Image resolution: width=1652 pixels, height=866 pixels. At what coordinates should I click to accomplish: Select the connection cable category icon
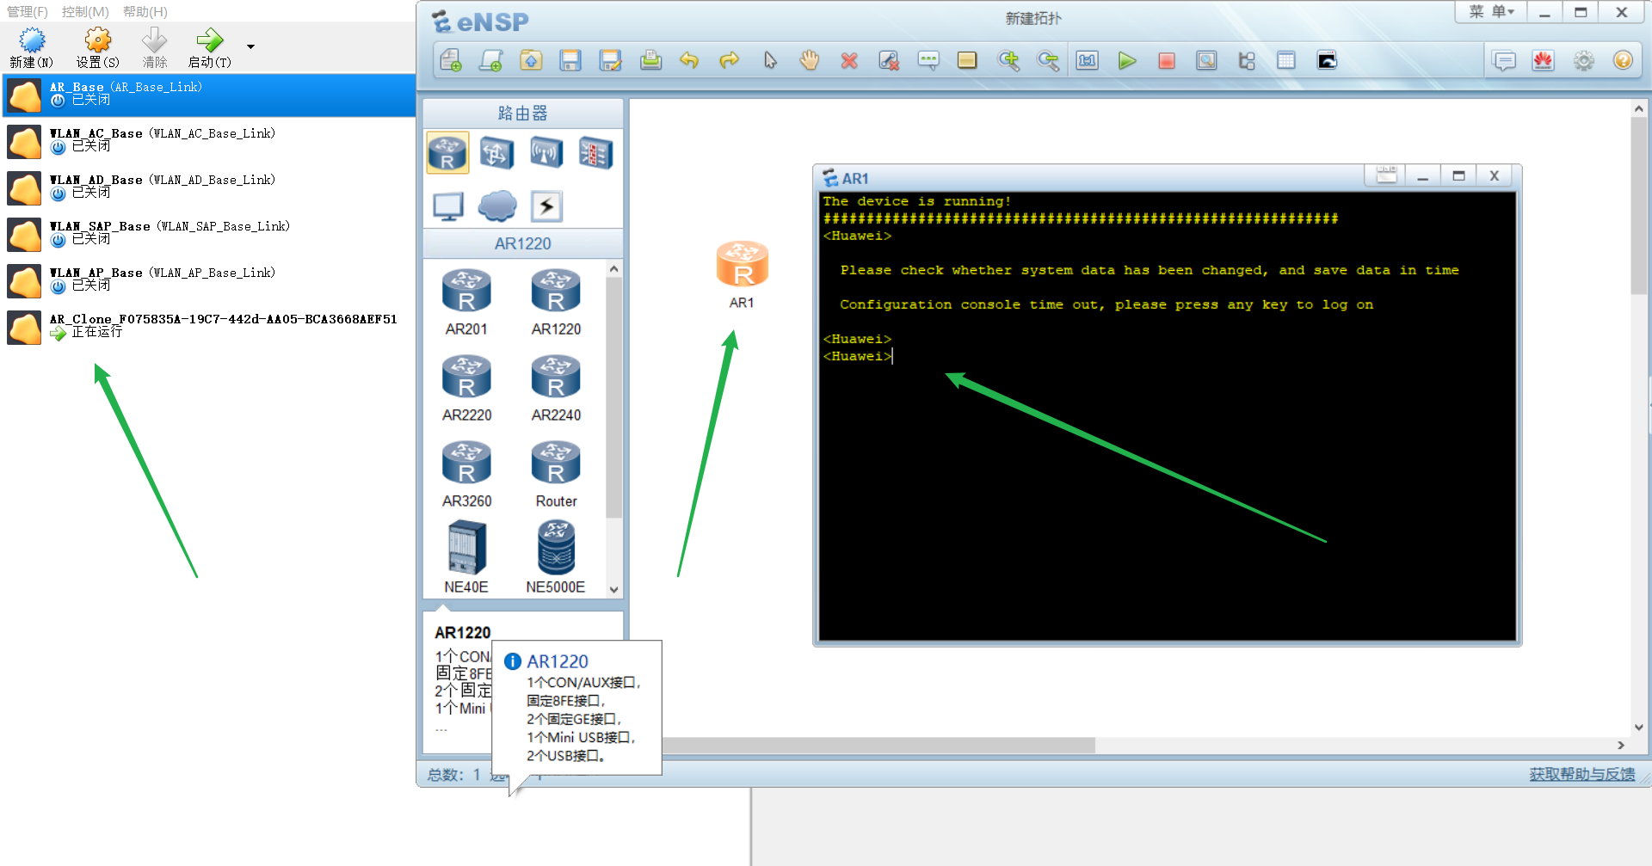pos(546,206)
